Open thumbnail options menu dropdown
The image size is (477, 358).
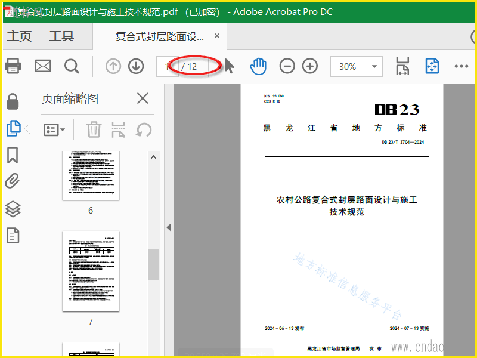click(x=54, y=129)
